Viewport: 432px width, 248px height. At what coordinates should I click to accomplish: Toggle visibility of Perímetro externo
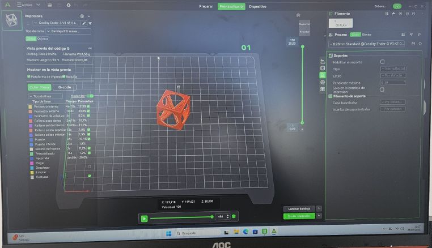point(88,111)
